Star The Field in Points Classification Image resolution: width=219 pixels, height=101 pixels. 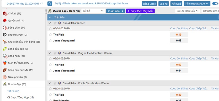pyautogui.click(x=50, y=95)
